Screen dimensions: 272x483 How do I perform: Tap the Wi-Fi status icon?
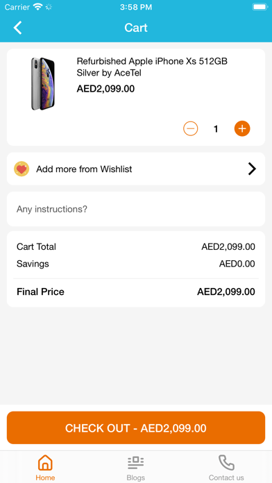point(38,7)
